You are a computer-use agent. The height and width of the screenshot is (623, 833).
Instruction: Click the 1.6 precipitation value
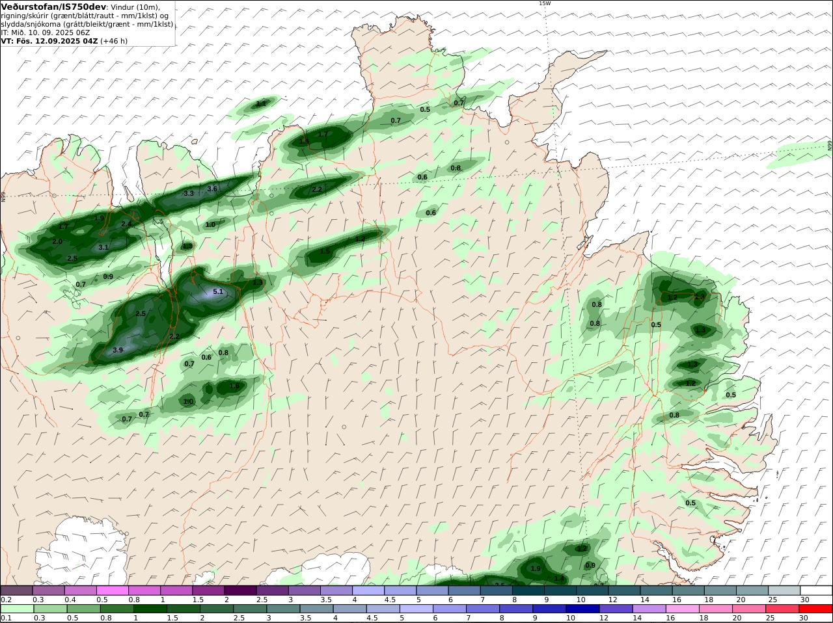[x=234, y=386]
